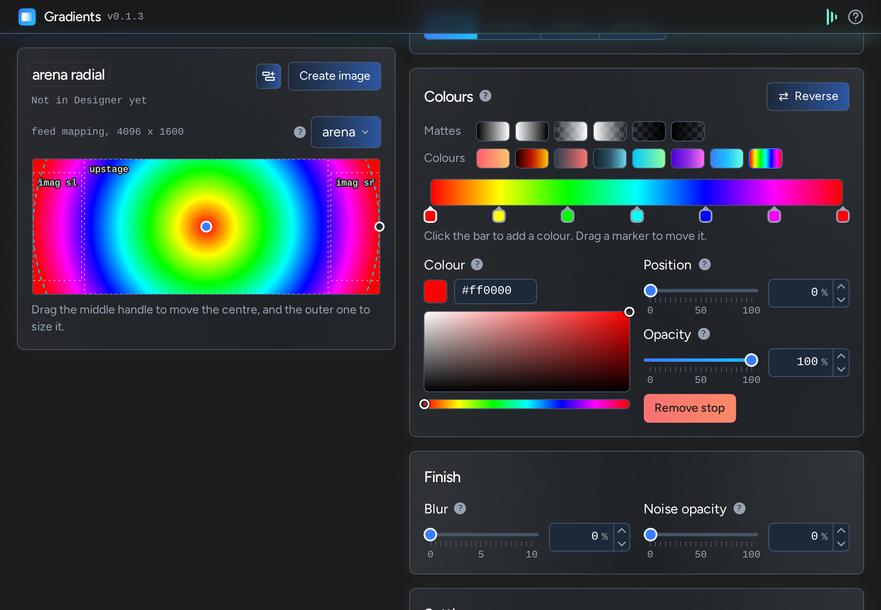Image resolution: width=881 pixels, height=610 pixels.
Task: Show help for Noise opacity
Action: point(740,508)
